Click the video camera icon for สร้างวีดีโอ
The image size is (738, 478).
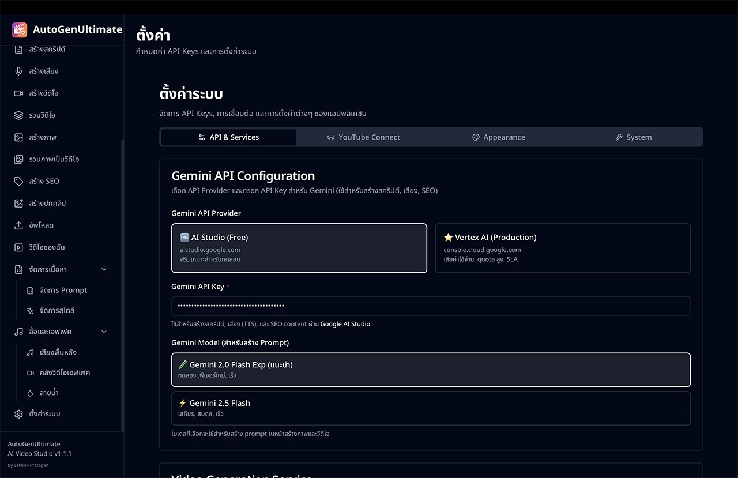(x=18, y=93)
